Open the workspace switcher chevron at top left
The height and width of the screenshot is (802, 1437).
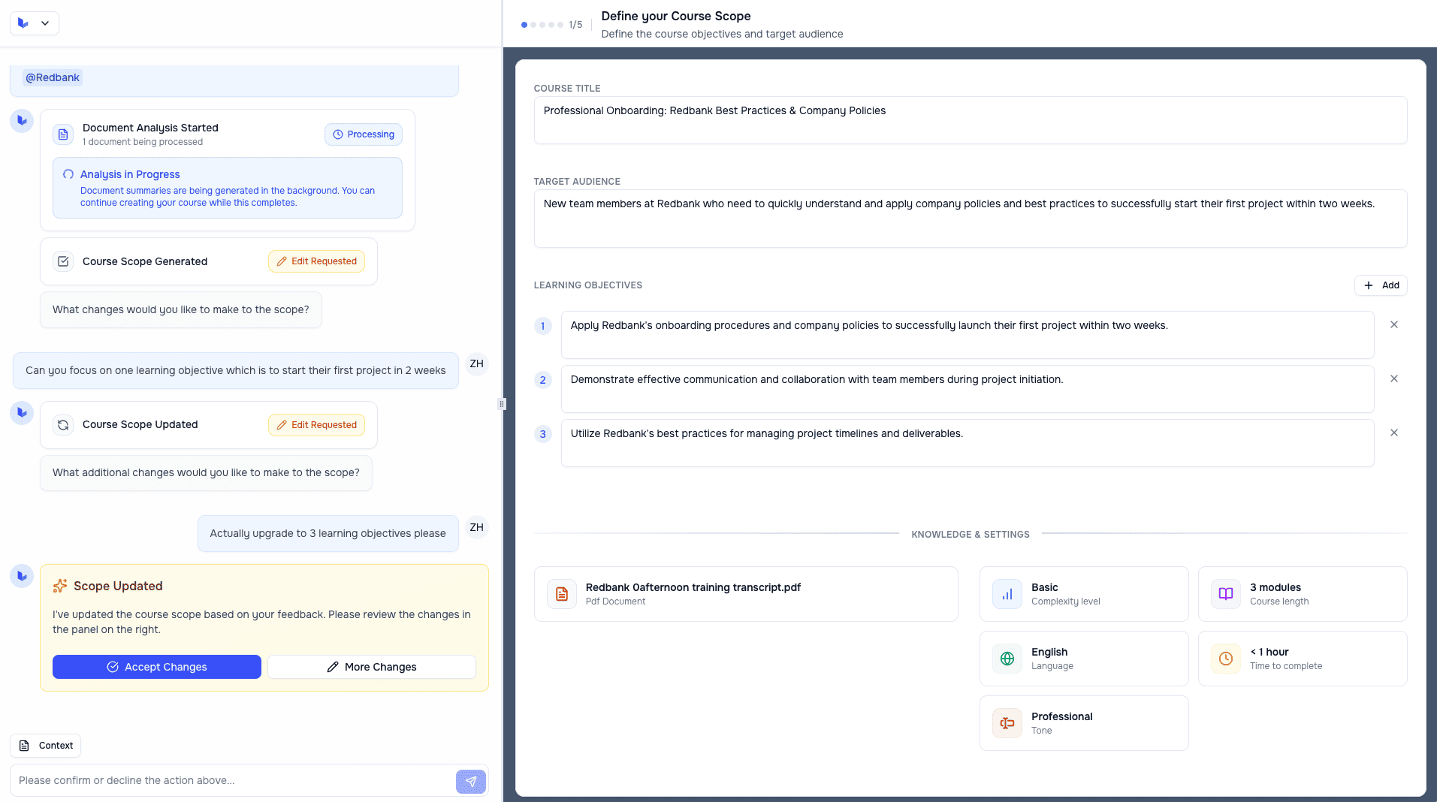click(x=45, y=23)
